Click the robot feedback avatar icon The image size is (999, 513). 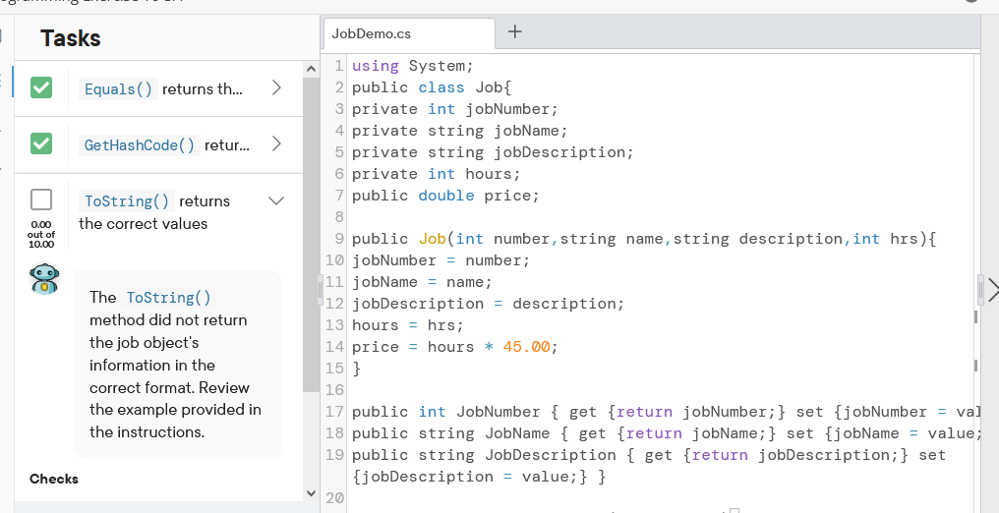(44, 280)
